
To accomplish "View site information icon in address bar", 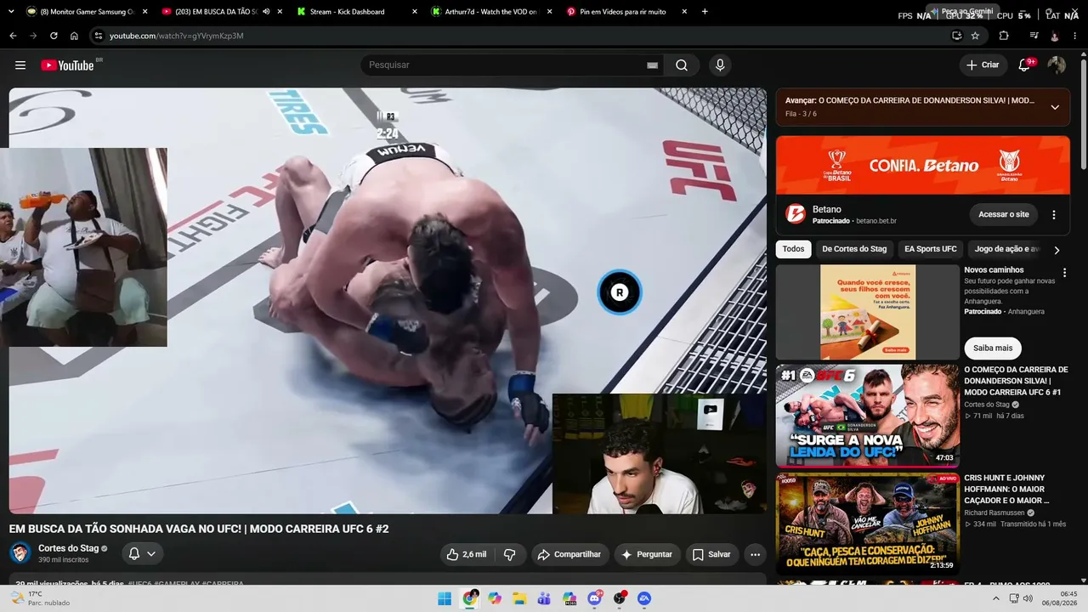I will [x=99, y=36].
